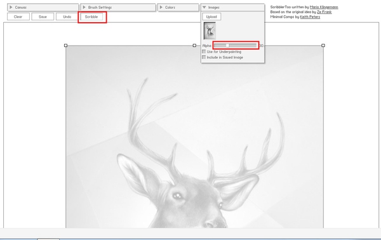The height and width of the screenshot is (240, 381).
Task: Enable Use for Underpainting checkbox
Action: point(204,51)
